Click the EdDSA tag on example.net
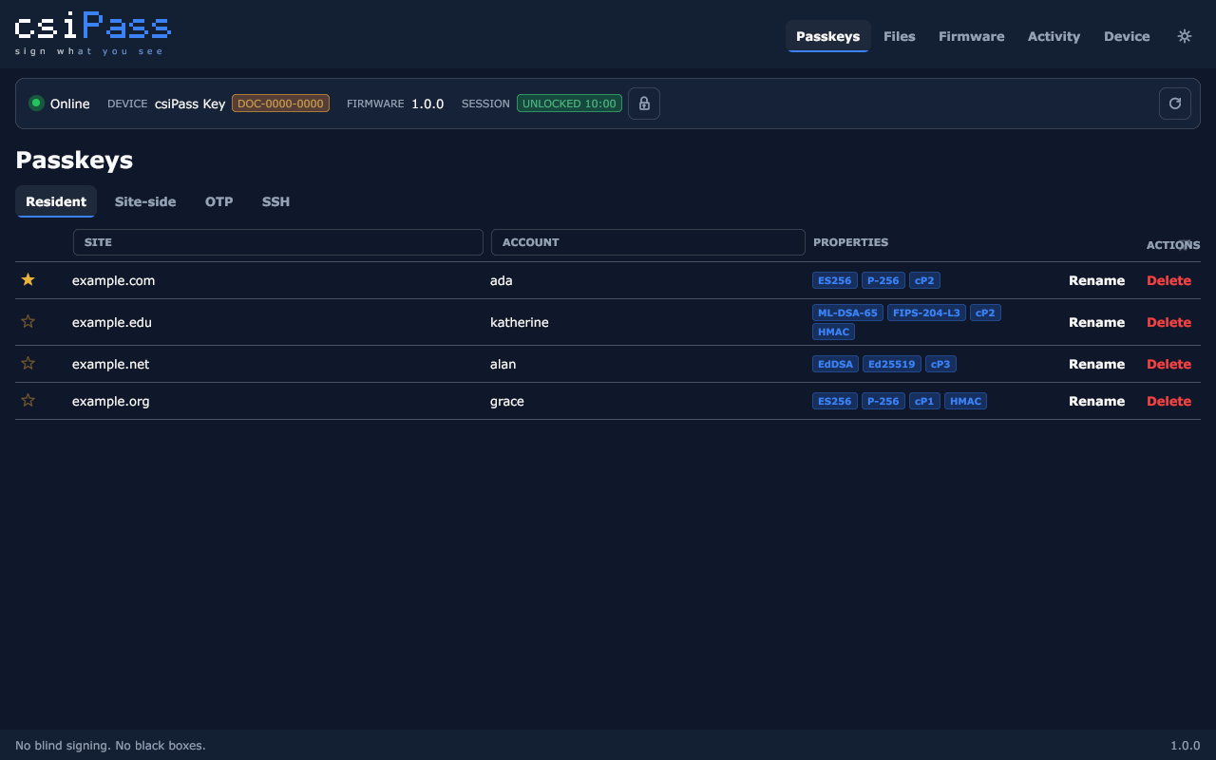 (x=835, y=364)
